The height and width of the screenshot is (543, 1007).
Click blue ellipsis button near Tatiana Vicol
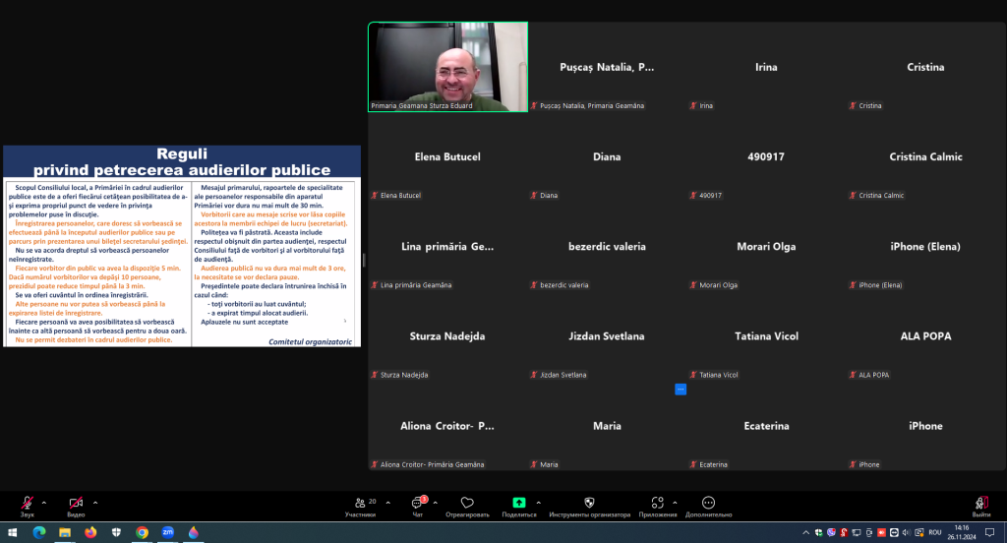pyautogui.click(x=681, y=390)
